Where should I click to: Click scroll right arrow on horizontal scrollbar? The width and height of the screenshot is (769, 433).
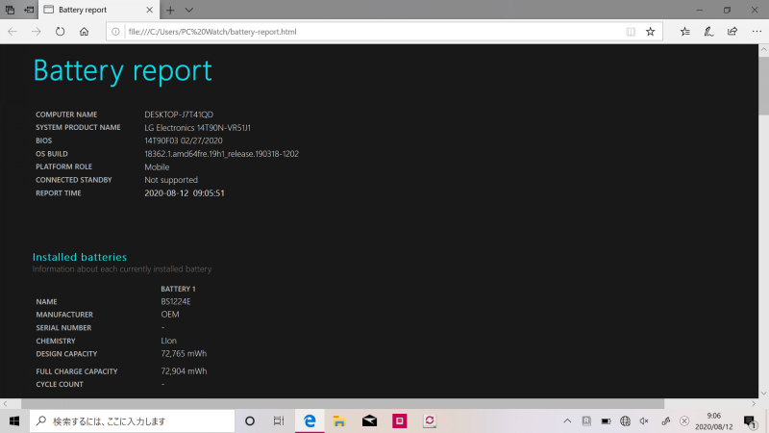(754, 403)
